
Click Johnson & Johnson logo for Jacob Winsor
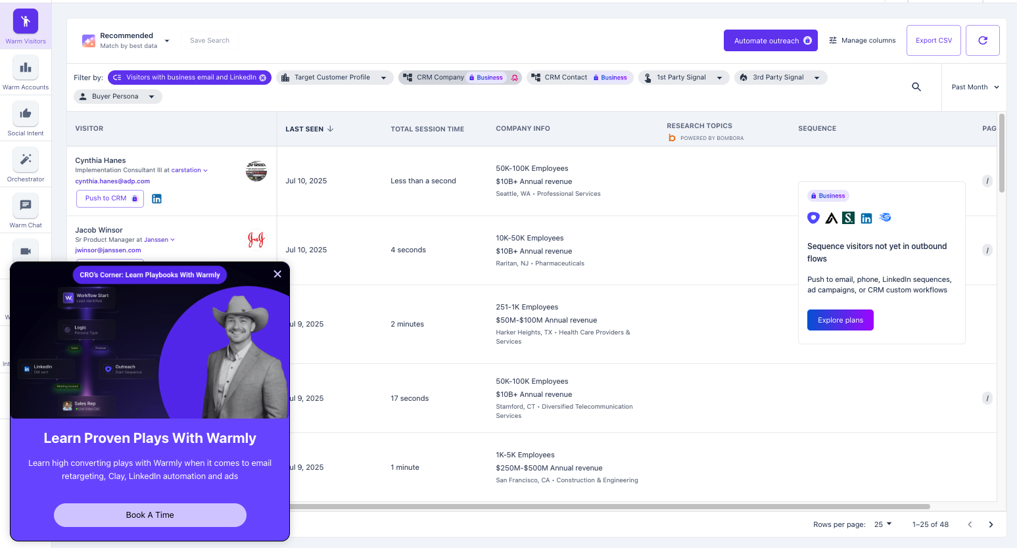pyautogui.click(x=256, y=240)
